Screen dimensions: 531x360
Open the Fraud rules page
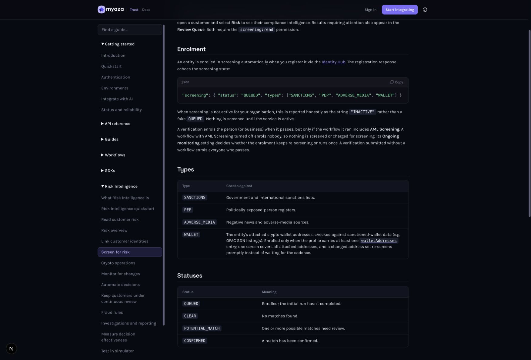[x=112, y=312]
